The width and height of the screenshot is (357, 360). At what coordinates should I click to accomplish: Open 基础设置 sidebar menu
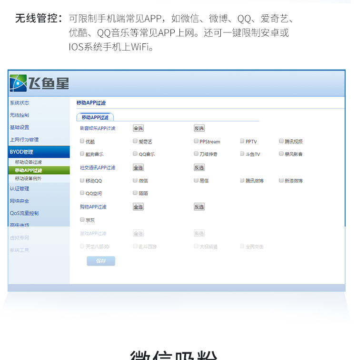pos(19,127)
